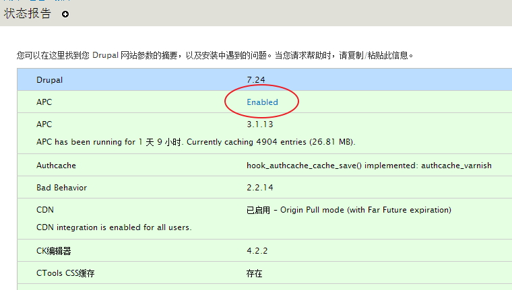512x290 pixels.
Task: Select the Drupal row label
Action: [x=49, y=80]
